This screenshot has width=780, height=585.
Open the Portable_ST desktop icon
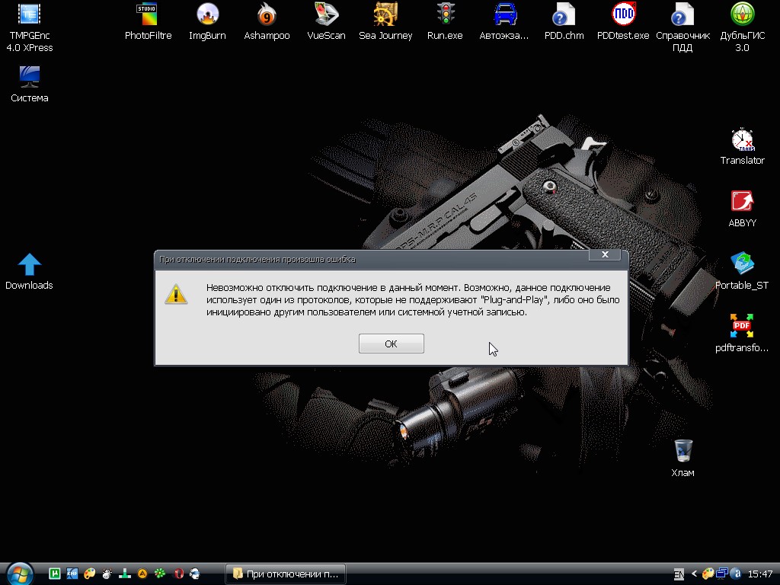[742, 271]
